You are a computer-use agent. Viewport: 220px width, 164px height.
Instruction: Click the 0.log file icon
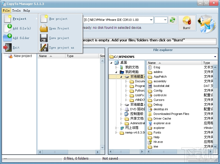(x=150, y=67)
